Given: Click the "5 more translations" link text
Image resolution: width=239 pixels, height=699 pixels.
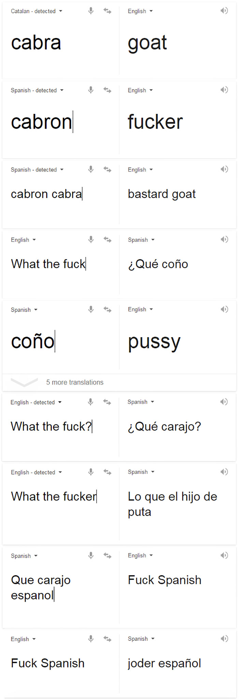Looking at the screenshot, I should (75, 382).
